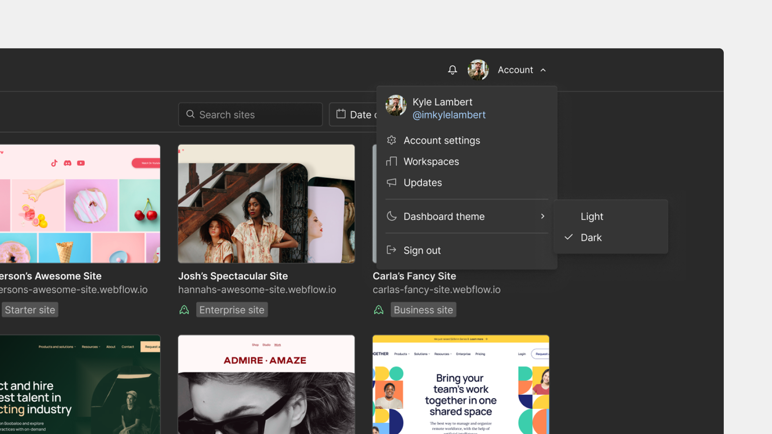Expand the Dashboard theme submenu chevron
Image resolution: width=772 pixels, height=434 pixels.
[x=542, y=216]
